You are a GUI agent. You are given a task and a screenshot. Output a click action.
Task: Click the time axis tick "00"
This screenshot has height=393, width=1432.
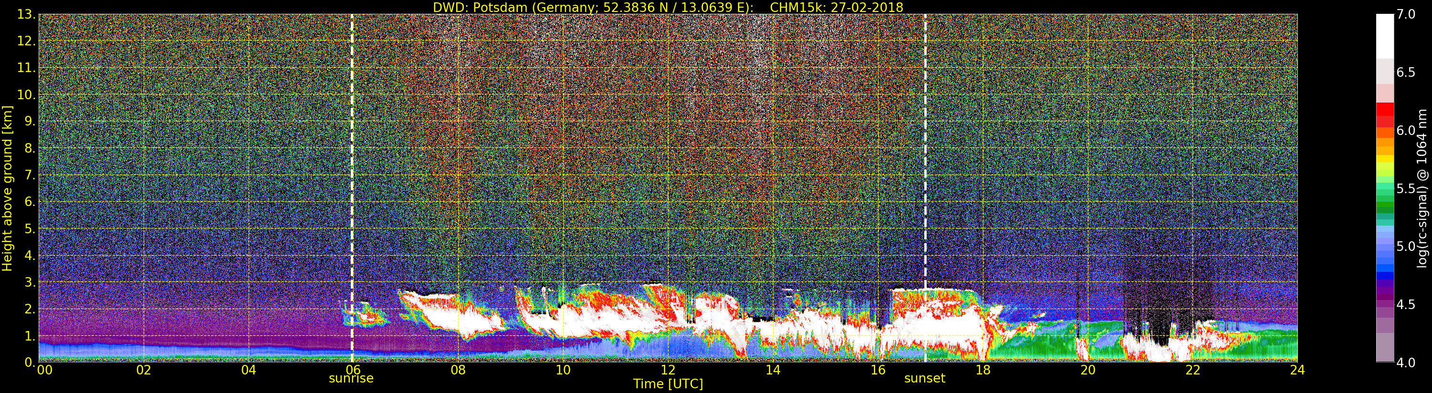pos(44,370)
